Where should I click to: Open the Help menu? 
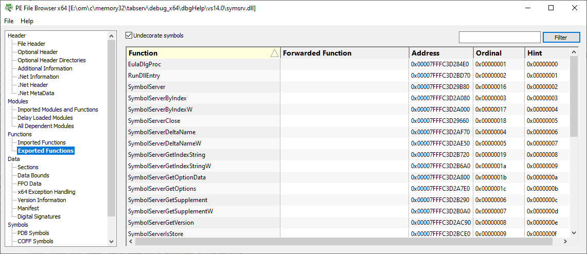coord(27,21)
